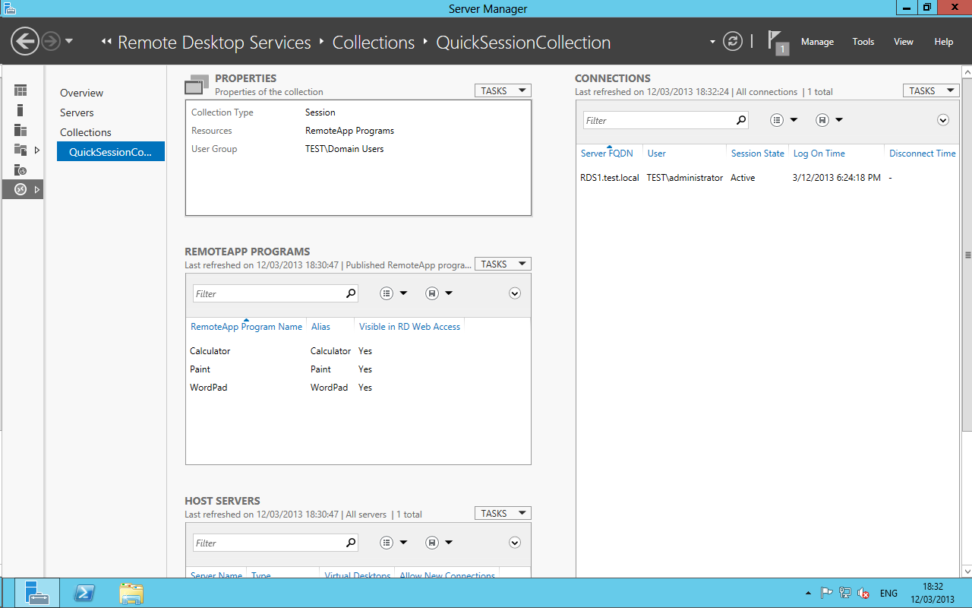The height and width of the screenshot is (608, 972).
Task: Select QuickSessionCo... collection in navigation
Action: tap(111, 152)
